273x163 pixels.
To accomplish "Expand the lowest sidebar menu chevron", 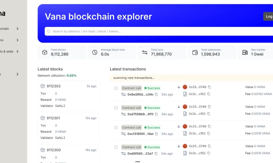I will (17, 74).
